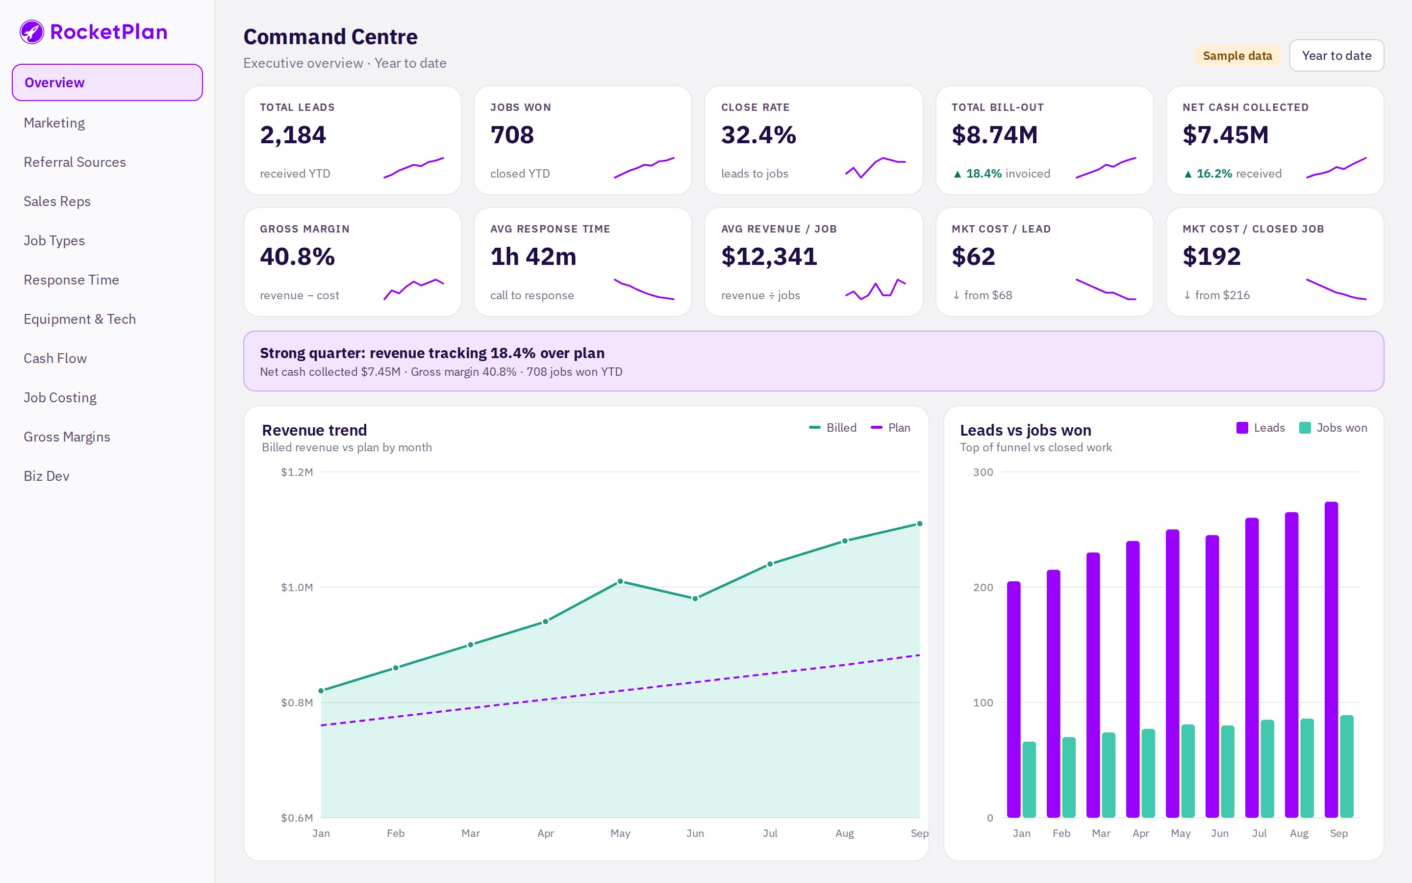Open Gross Margins in the sidebar
1412x883 pixels.
tap(67, 436)
